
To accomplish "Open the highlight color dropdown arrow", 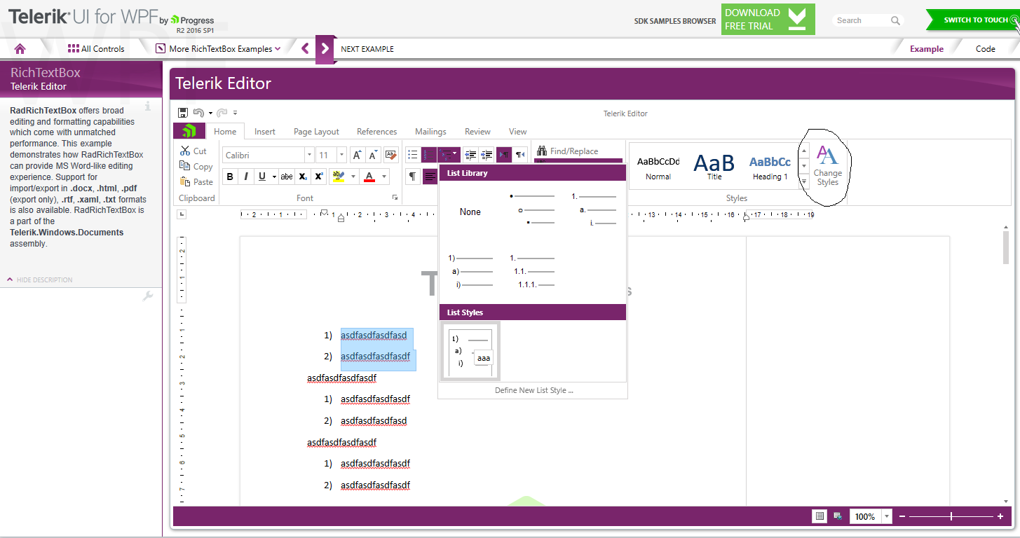I will pyautogui.click(x=353, y=177).
